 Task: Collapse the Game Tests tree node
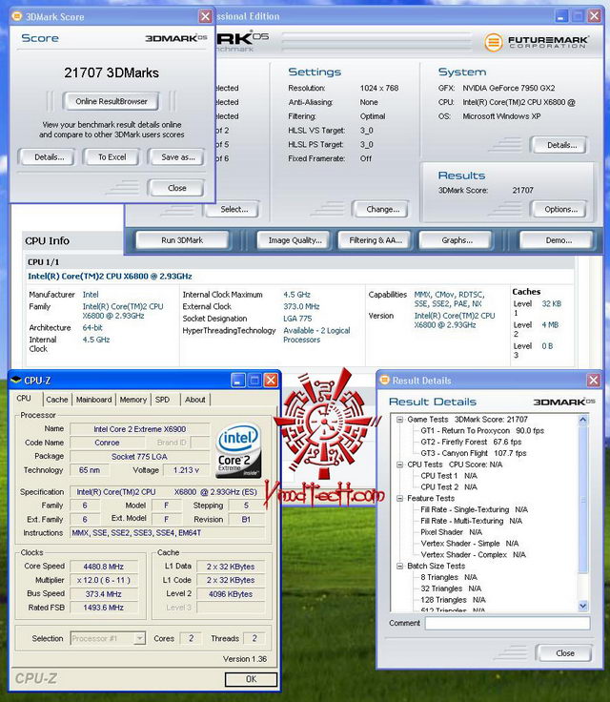(399, 420)
